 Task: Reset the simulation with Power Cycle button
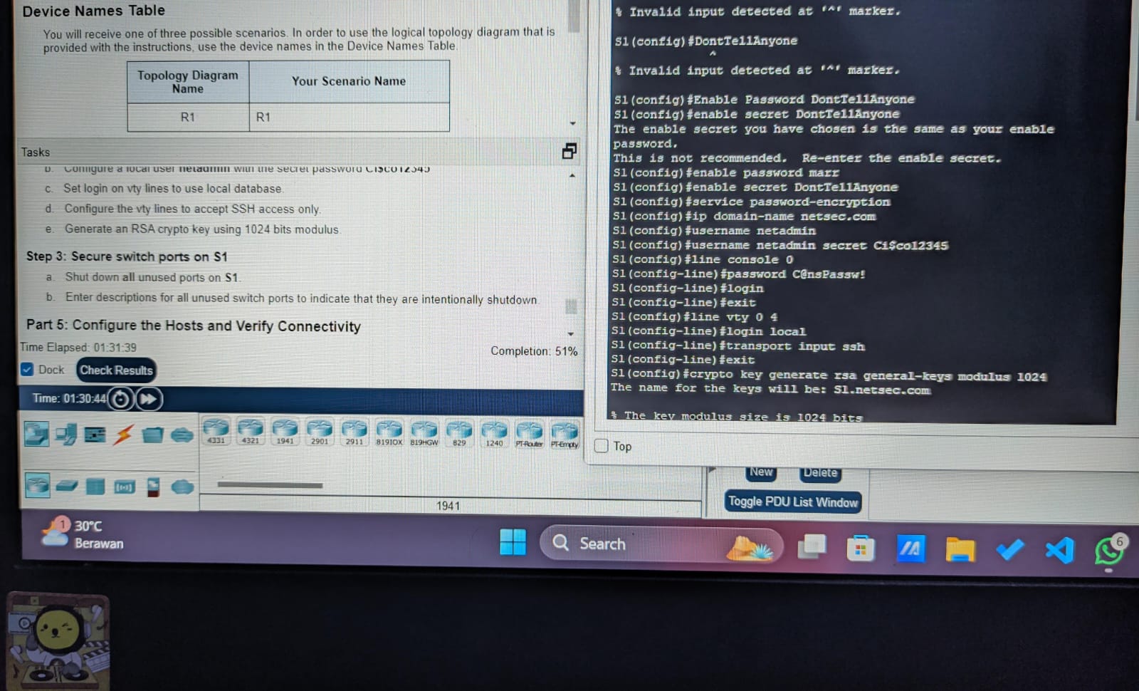click(121, 399)
